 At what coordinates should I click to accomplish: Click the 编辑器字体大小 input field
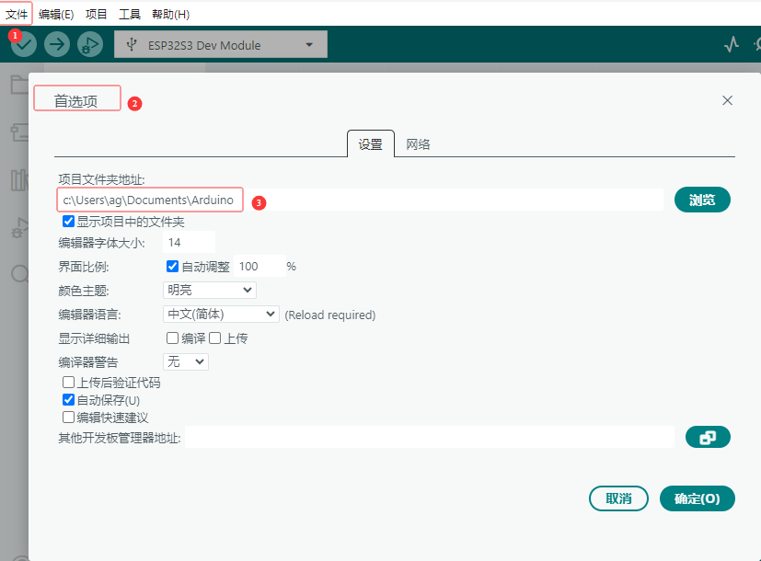click(189, 242)
